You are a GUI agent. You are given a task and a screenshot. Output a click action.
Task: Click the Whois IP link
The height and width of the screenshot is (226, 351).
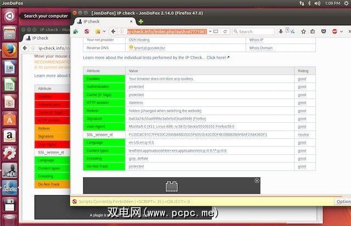(x=256, y=40)
